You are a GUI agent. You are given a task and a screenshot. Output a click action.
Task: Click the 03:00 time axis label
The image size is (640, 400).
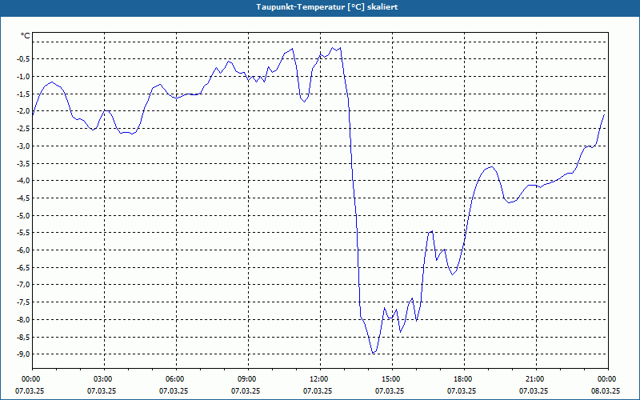(104, 379)
